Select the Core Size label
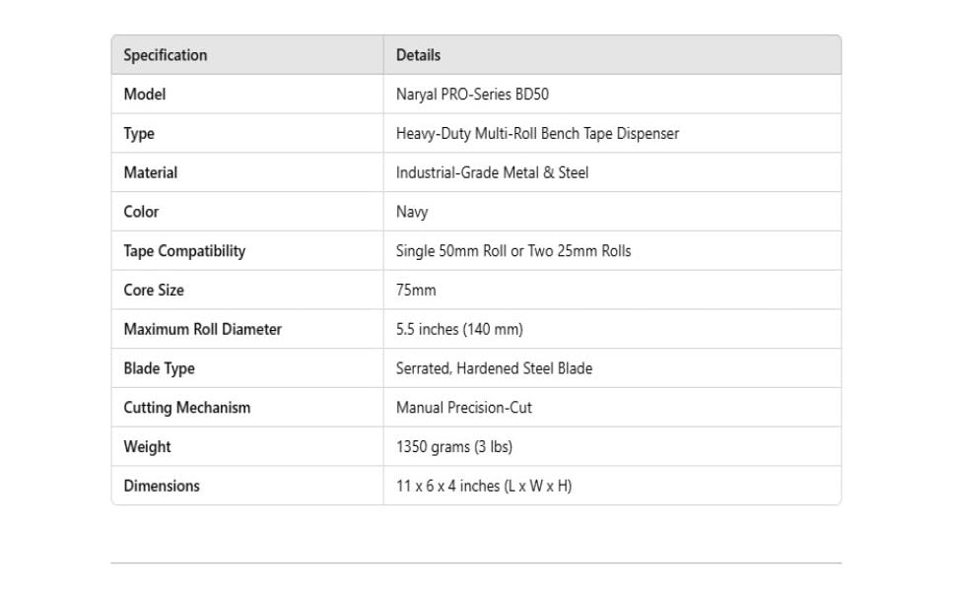 click(x=154, y=291)
